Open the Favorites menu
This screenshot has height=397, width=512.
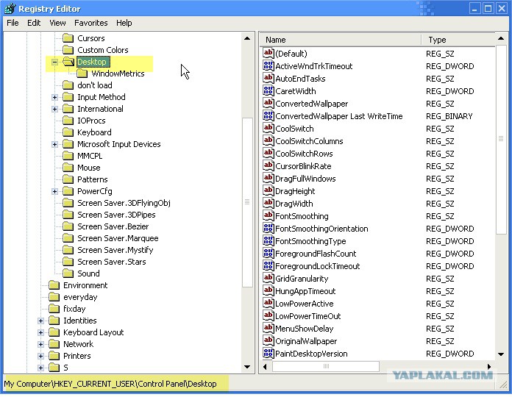[x=90, y=23]
